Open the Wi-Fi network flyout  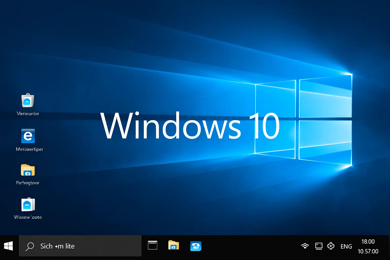[305, 246]
